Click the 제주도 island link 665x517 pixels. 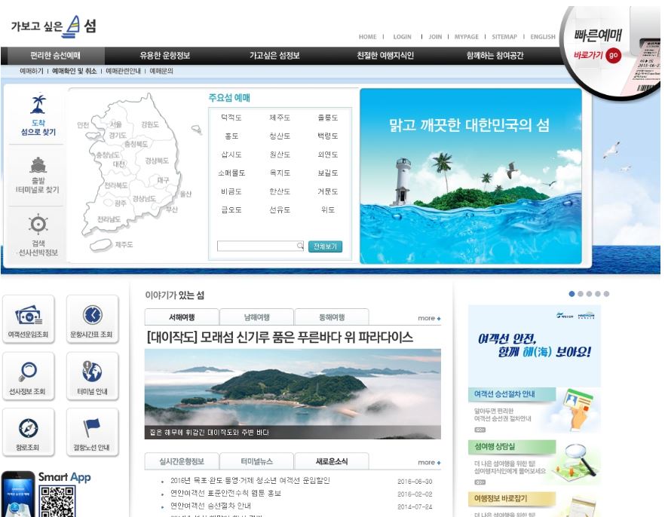(x=280, y=118)
